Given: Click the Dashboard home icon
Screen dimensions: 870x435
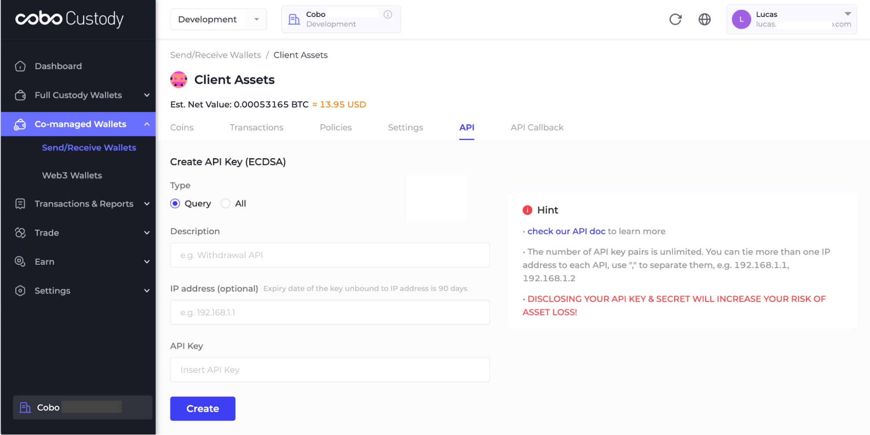Looking at the screenshot, I should tap(20, 66).
